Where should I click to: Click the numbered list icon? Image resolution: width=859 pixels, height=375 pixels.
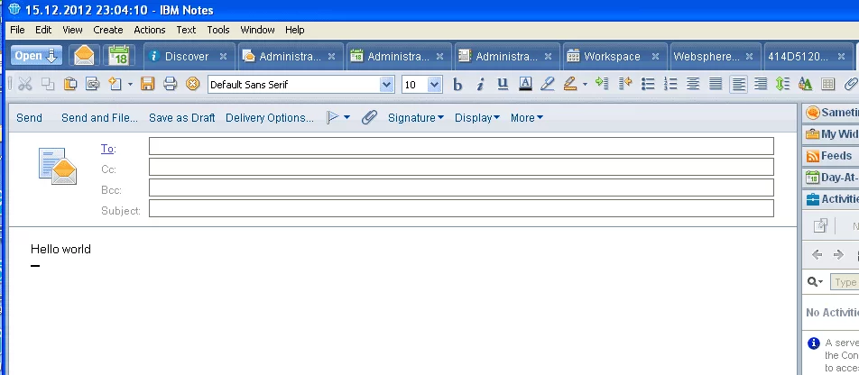[x=670, y=84]
